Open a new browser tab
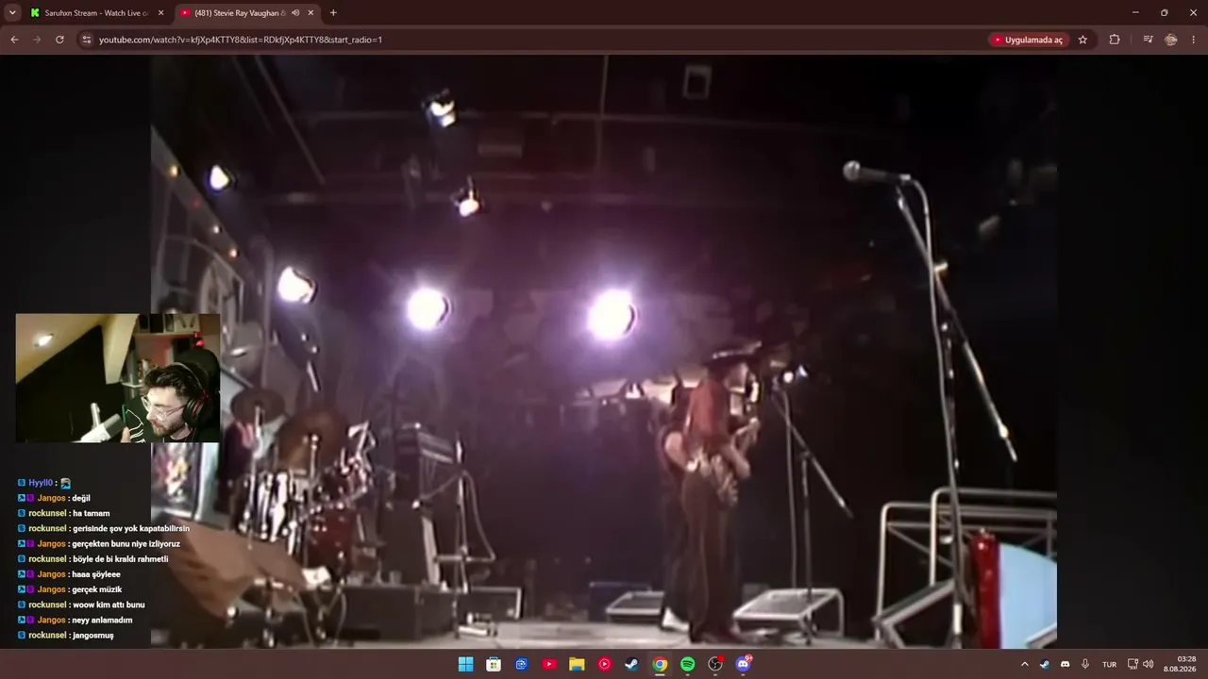This screenshot has width=1208, height=679. pyautogui.click(x=333, y=13)
